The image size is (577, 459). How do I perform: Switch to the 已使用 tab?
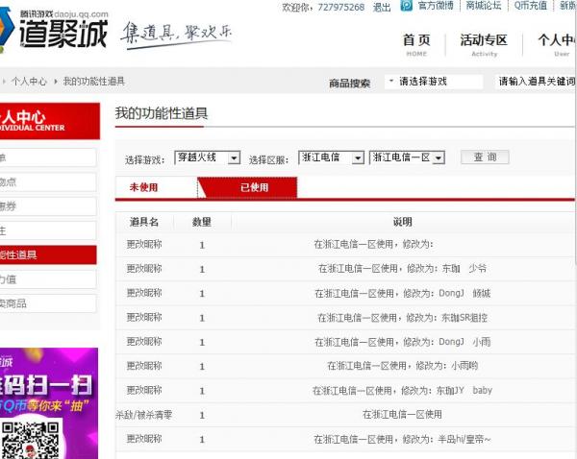[x=247, y=187]
